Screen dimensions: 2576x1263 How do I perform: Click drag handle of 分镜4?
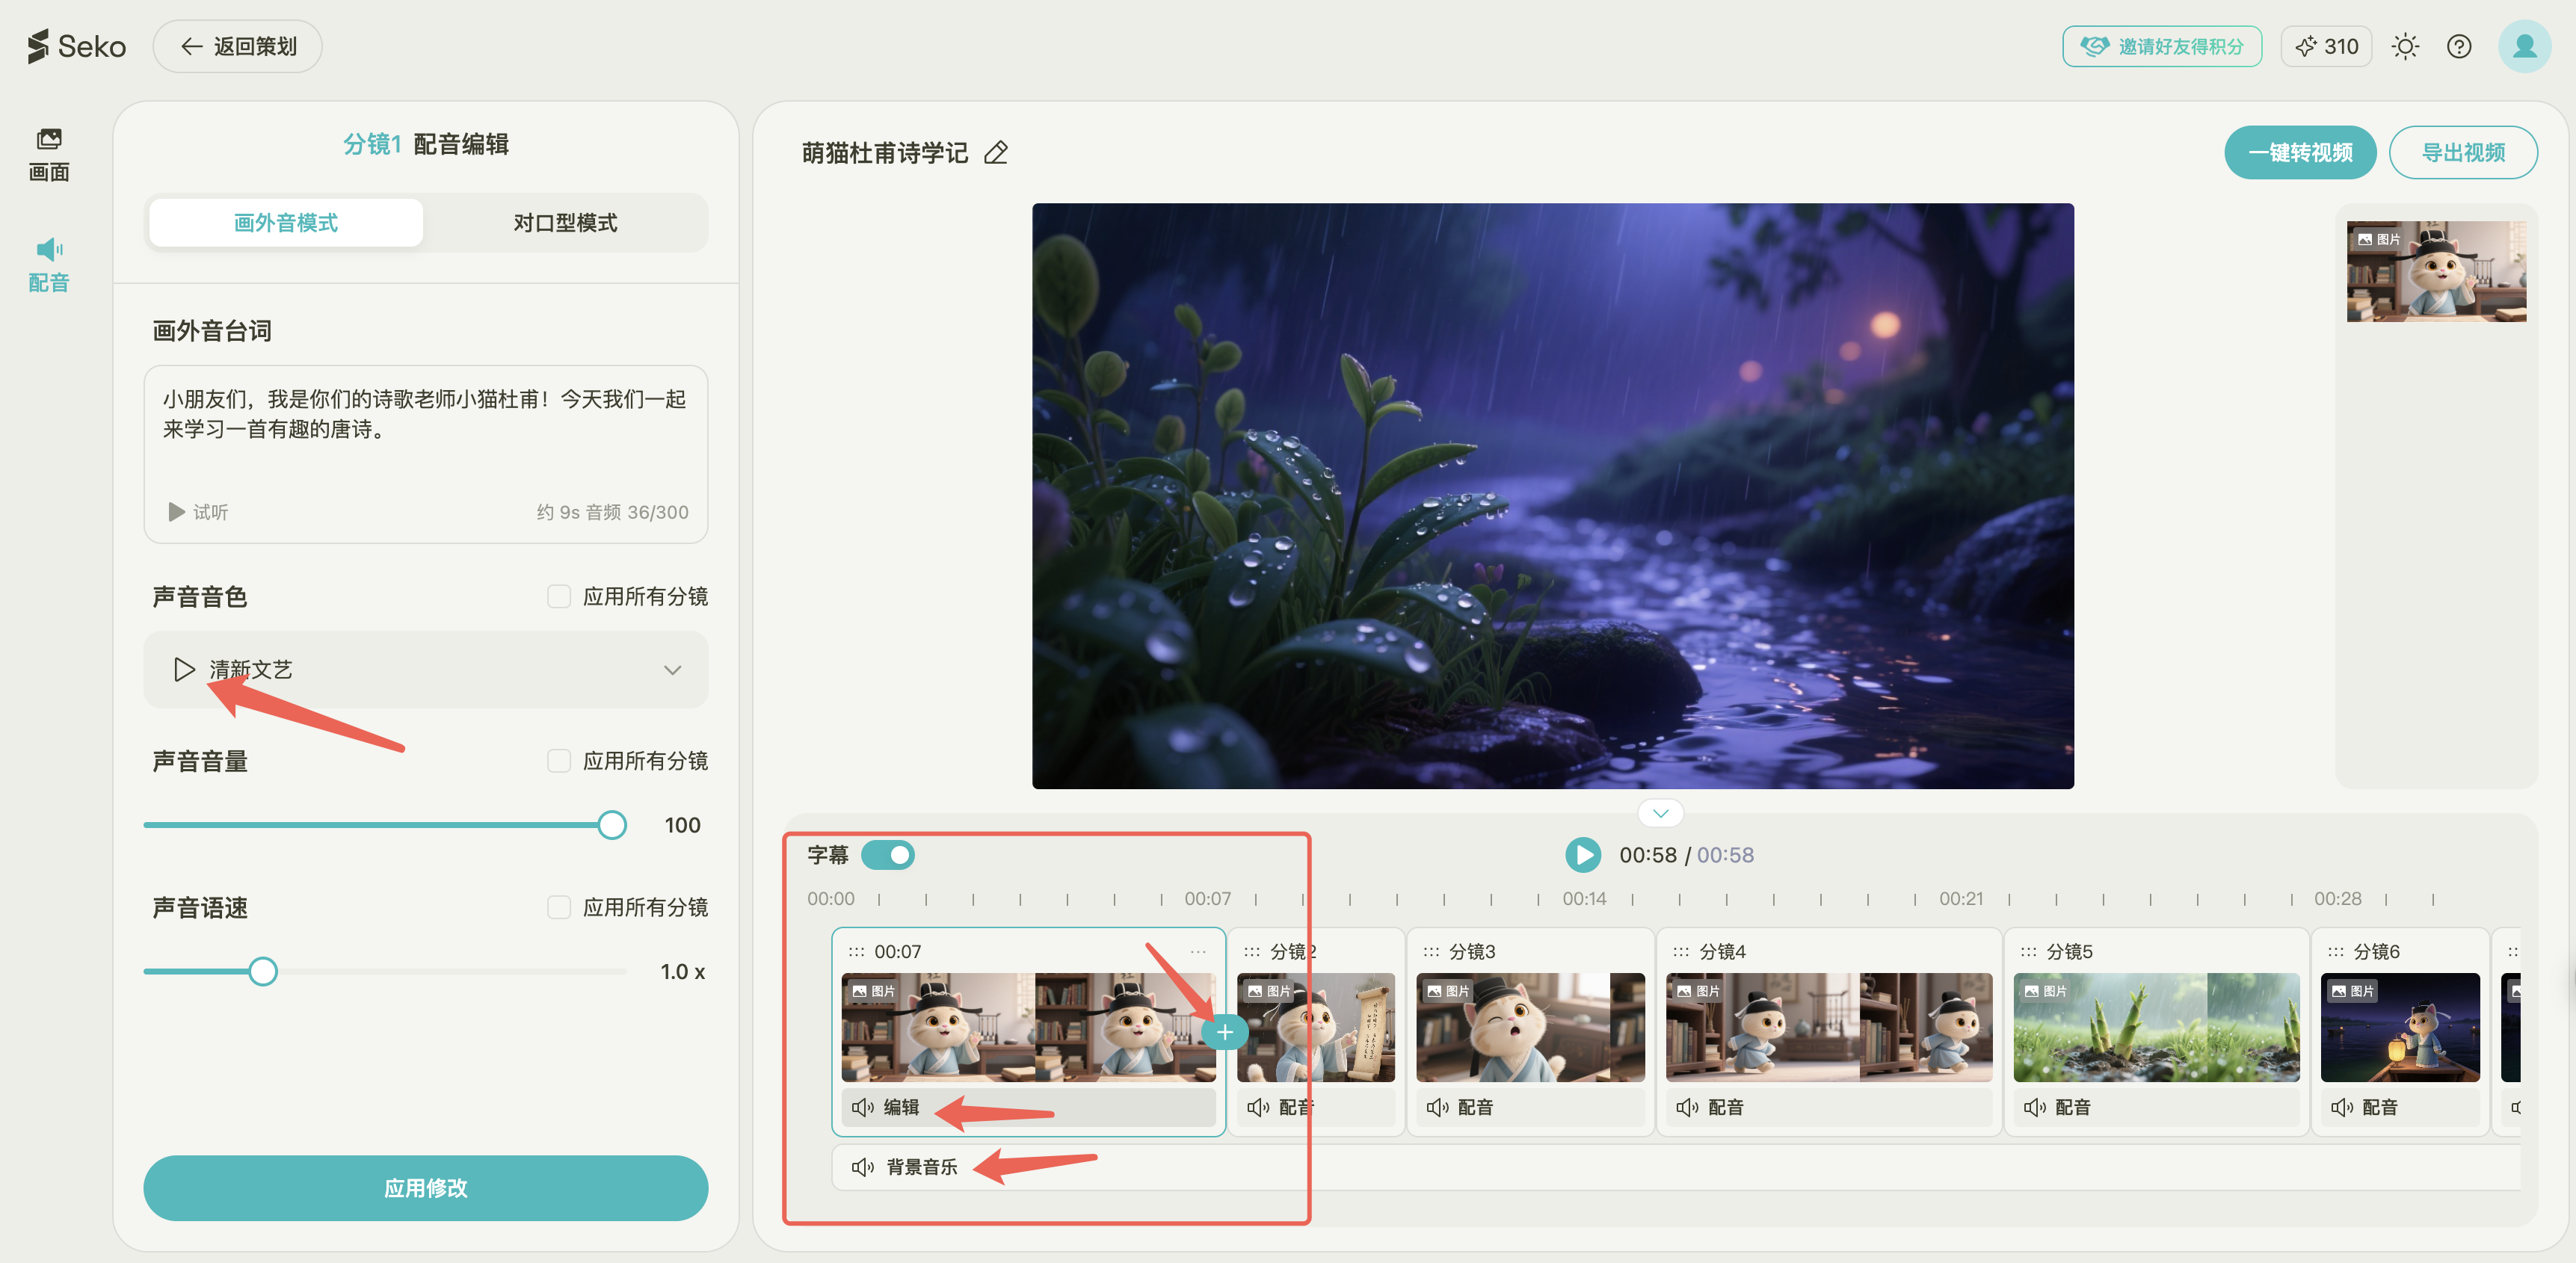(1681, 951)
